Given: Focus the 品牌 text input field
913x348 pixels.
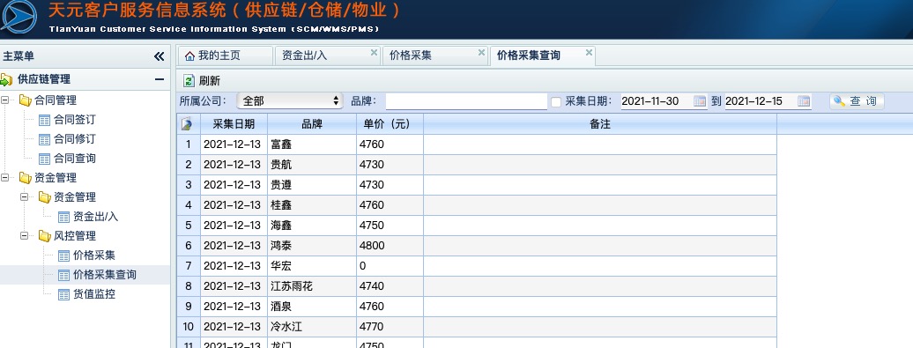Looking at the screenshot, I should (x=466, y=101).
